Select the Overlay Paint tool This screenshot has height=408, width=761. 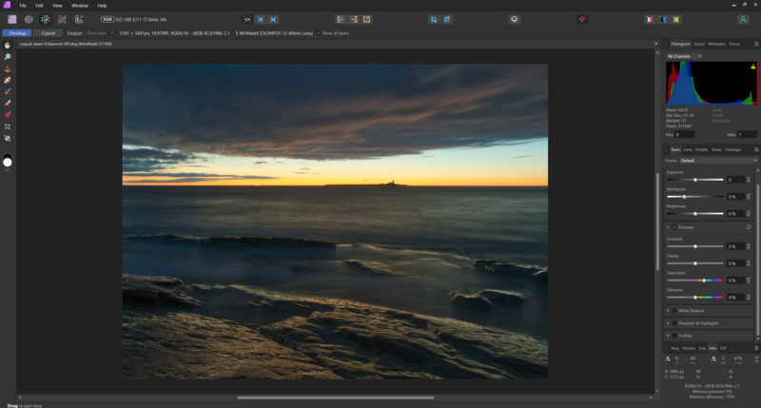(x=8, y=91)
